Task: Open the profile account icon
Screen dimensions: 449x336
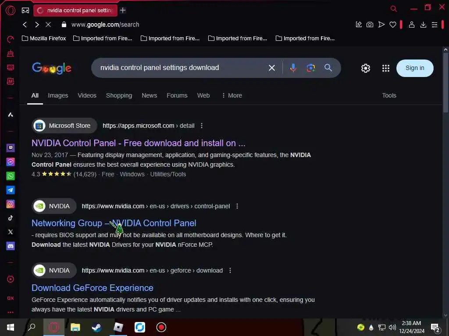Action: tap(411, 24)
